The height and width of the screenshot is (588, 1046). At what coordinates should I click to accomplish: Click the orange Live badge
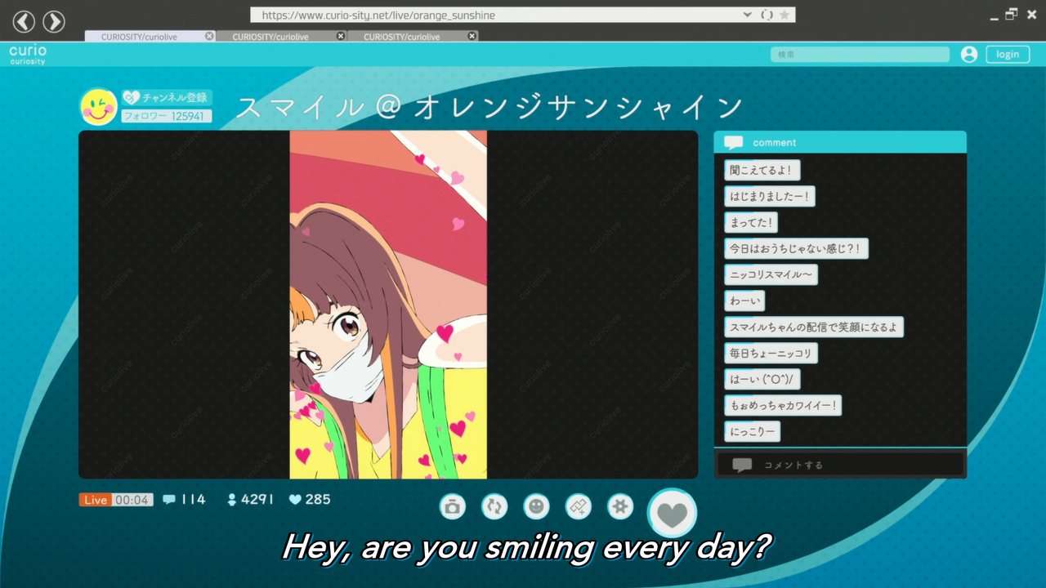pyautogui.click(x=96, y=500)
